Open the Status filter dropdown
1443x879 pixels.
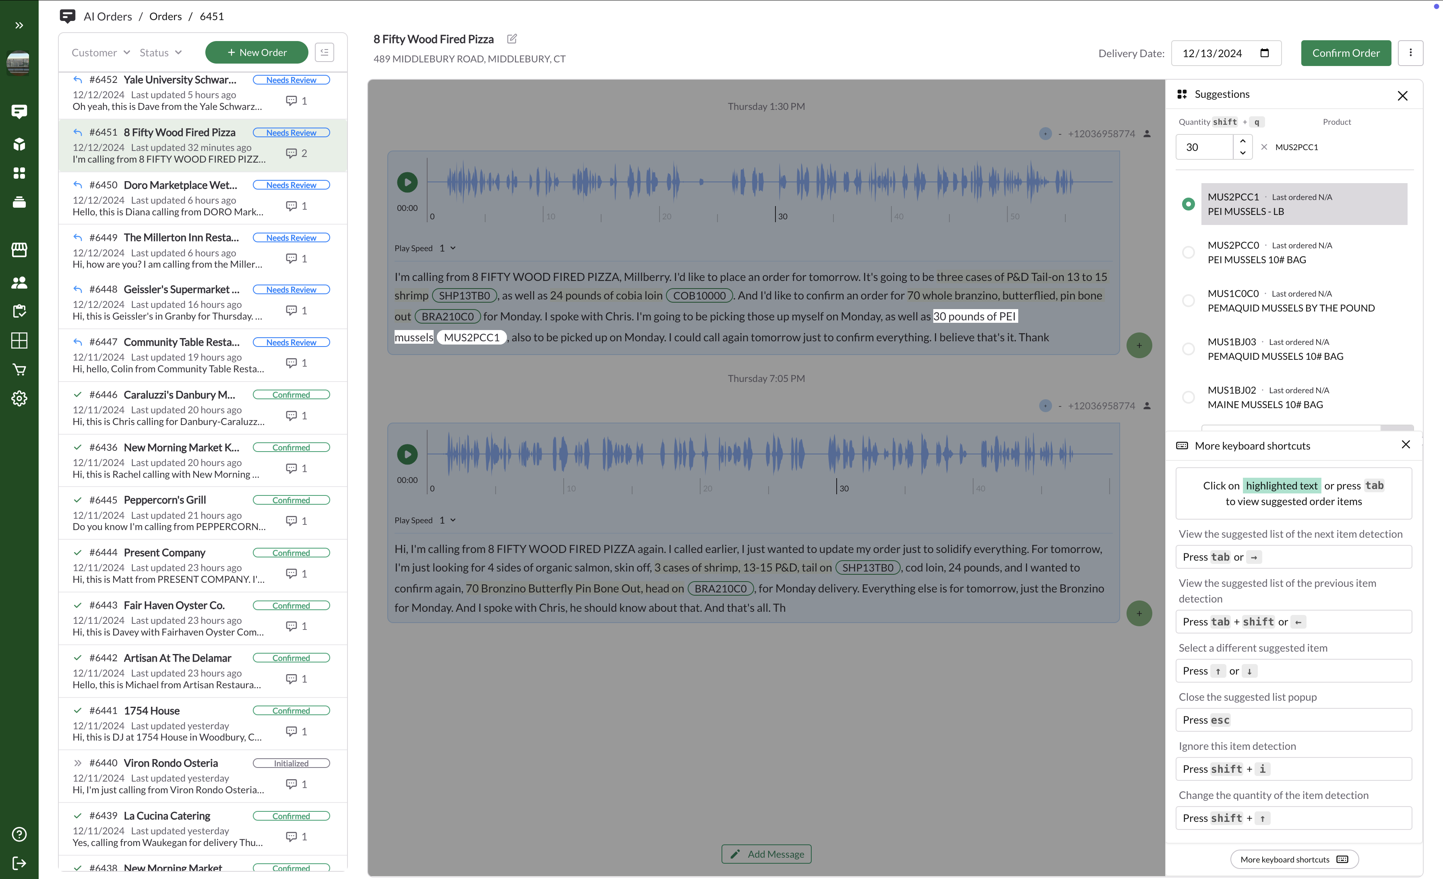(x=161, y=52)
